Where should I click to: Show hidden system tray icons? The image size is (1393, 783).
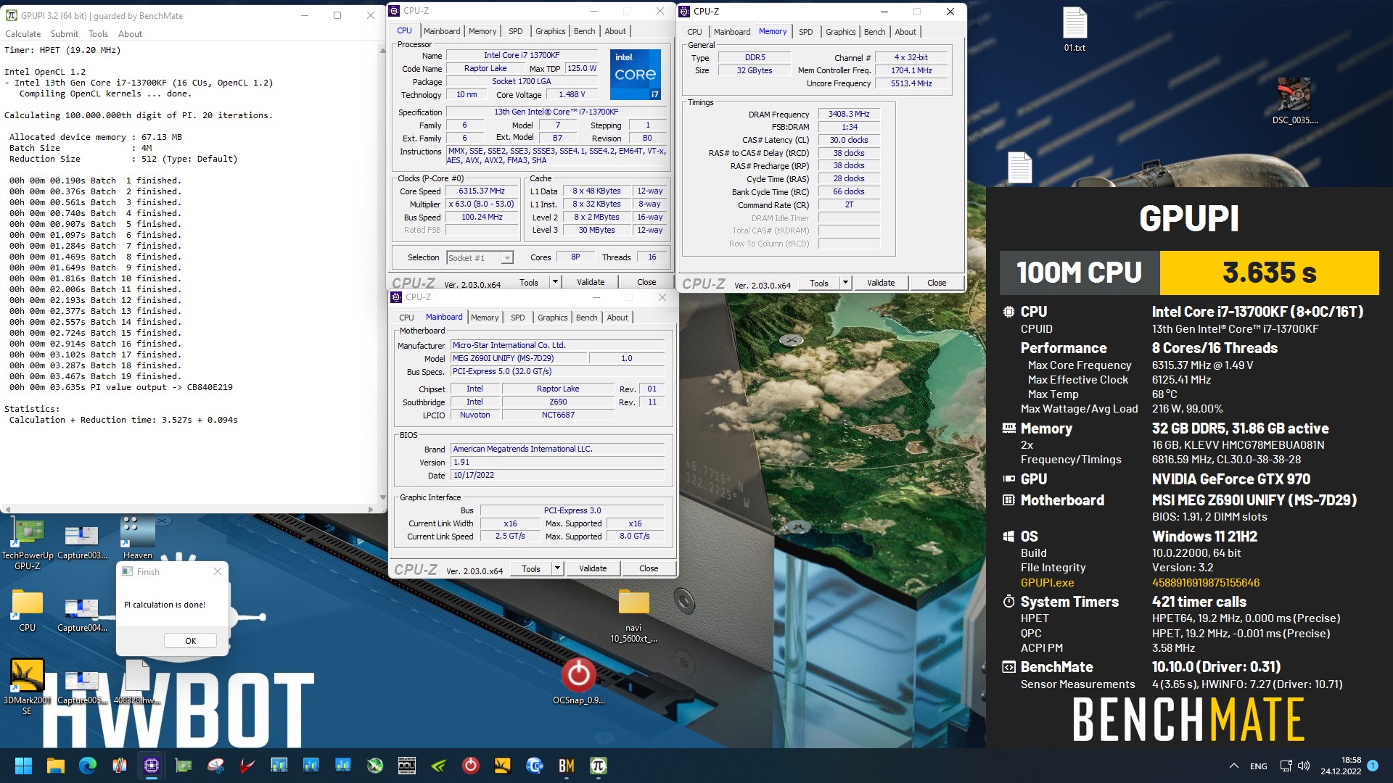point(1234,766)
